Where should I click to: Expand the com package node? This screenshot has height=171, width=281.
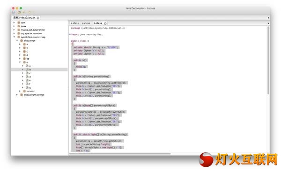click(14, 23)
